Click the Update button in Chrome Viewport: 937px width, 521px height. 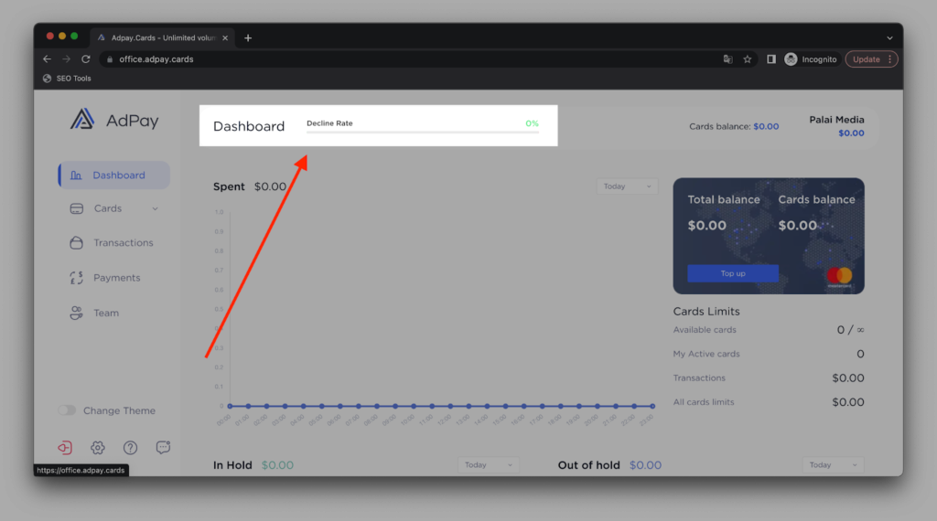coord(871,59)
